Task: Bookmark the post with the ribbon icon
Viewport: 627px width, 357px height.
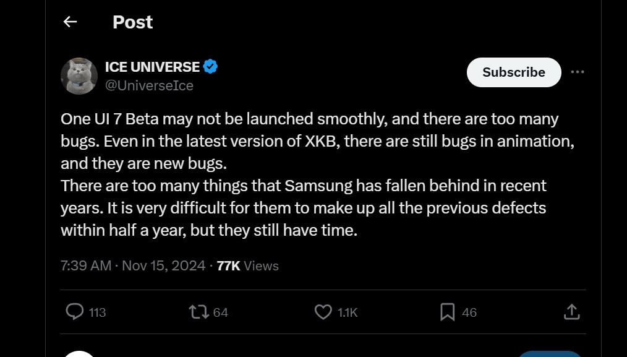Action: pyautogui.click(x=448, y=312)
